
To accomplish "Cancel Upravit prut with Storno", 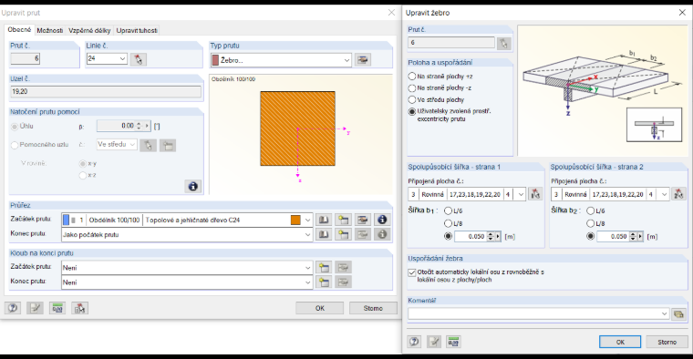I will (x=373, y=308).
